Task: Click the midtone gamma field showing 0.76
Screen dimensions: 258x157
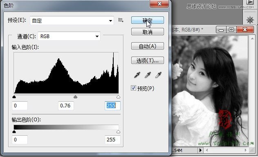Action: click(x=66, y=105)
